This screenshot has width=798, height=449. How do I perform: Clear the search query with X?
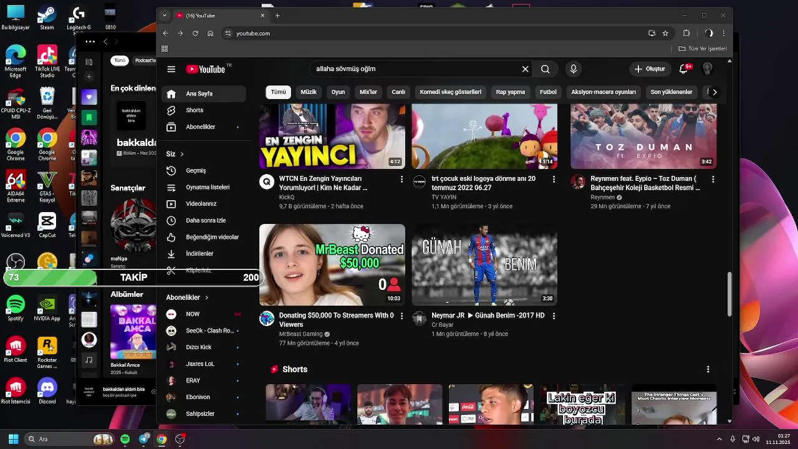tap(526, 69)
